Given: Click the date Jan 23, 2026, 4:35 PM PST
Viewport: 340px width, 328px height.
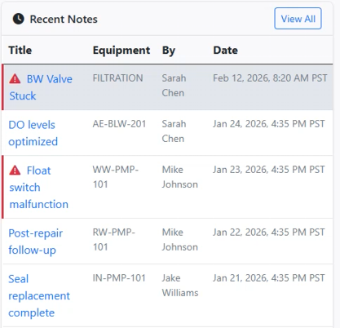Looking at the screenshot, I should pyautogui.click(x=269, y=170).
